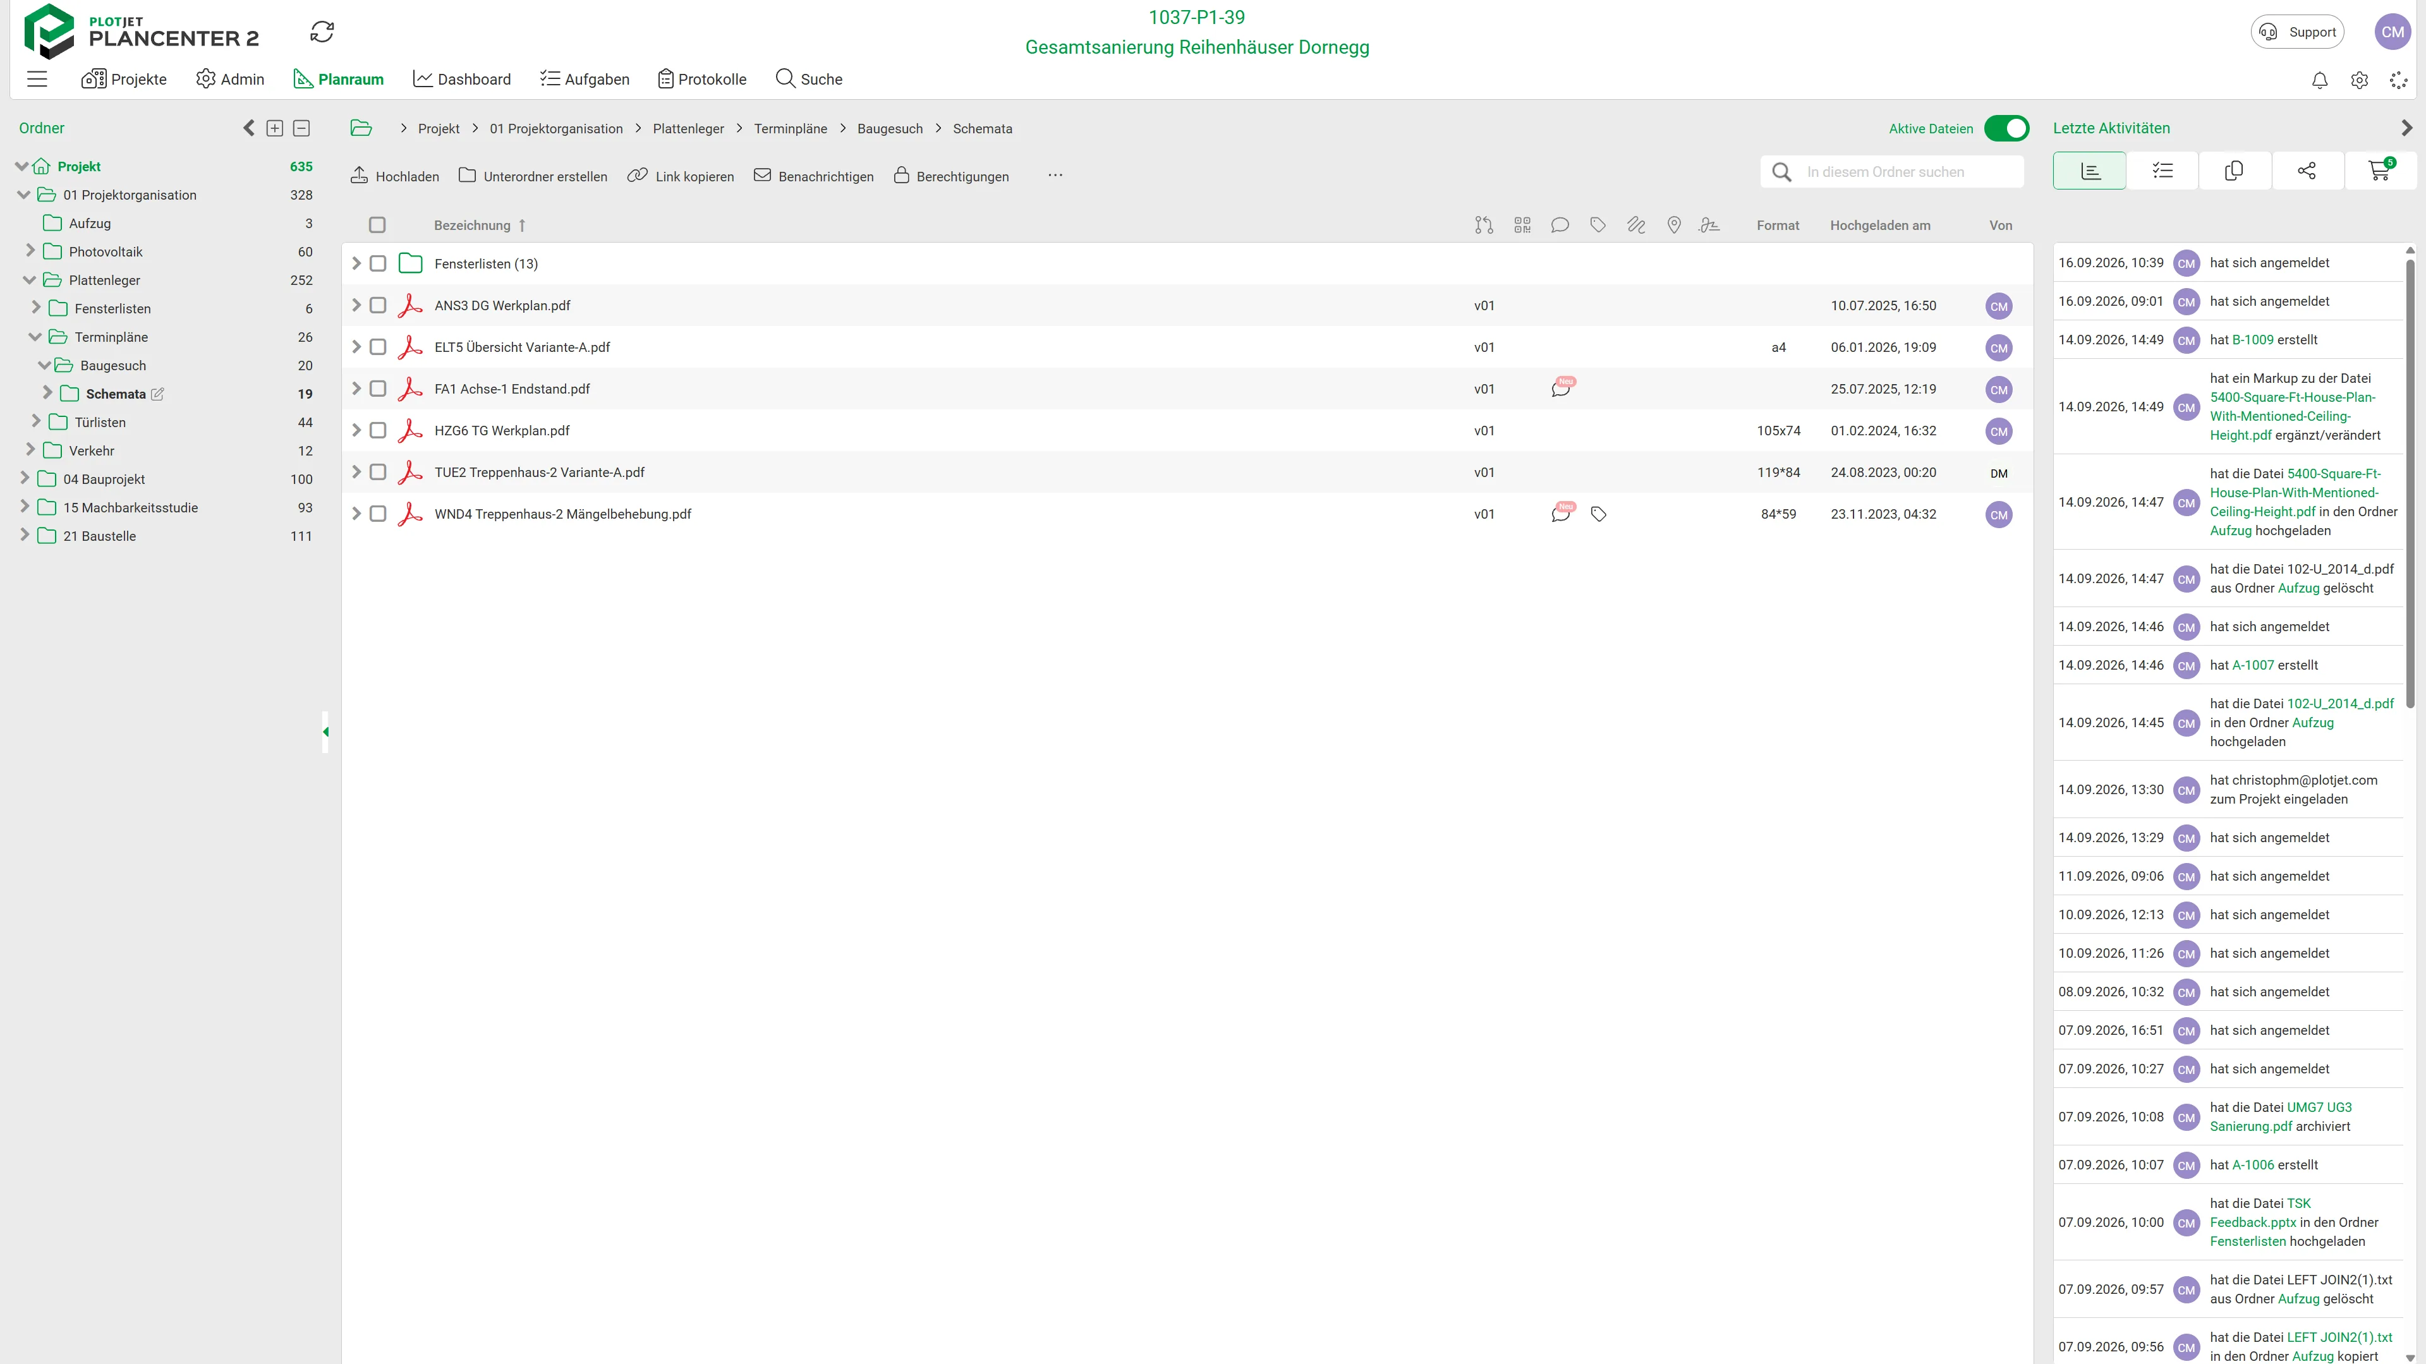Viewport: 2426px width, 1364px height.
Task: Select checkbox for ANS3 DG Werkplan.pdf
Action: 378,305
